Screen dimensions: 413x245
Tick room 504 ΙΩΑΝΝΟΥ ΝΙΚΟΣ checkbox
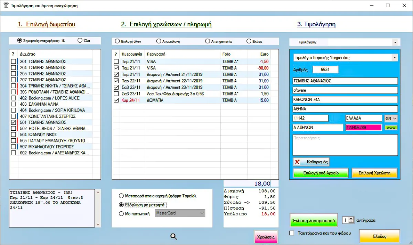(13, 135)
